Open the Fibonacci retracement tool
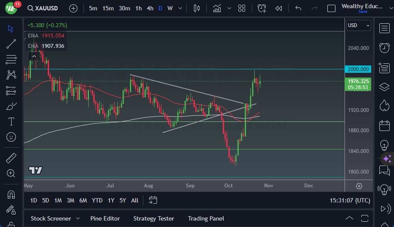394x227 pixels. point(11,59)
